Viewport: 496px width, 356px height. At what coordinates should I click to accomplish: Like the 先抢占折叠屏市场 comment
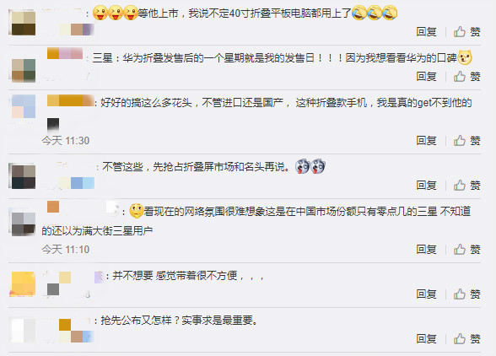point(467,185)
